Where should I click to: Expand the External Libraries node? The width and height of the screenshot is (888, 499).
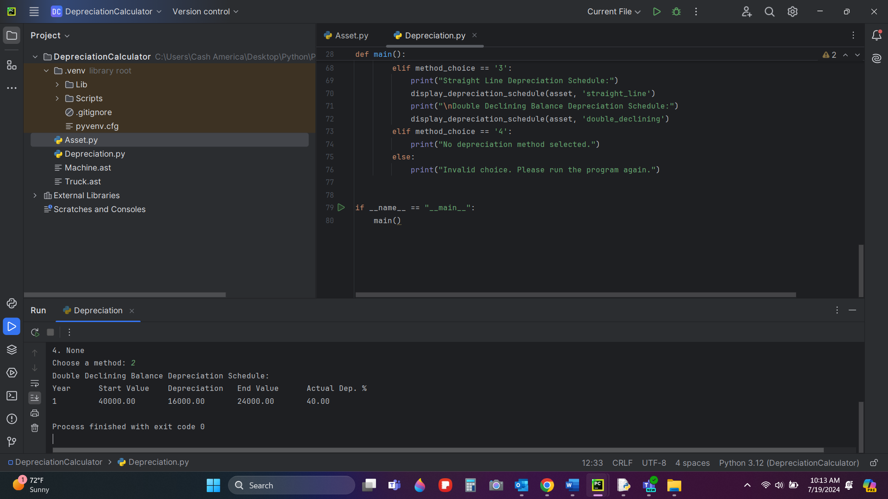[x=35, y=195]
